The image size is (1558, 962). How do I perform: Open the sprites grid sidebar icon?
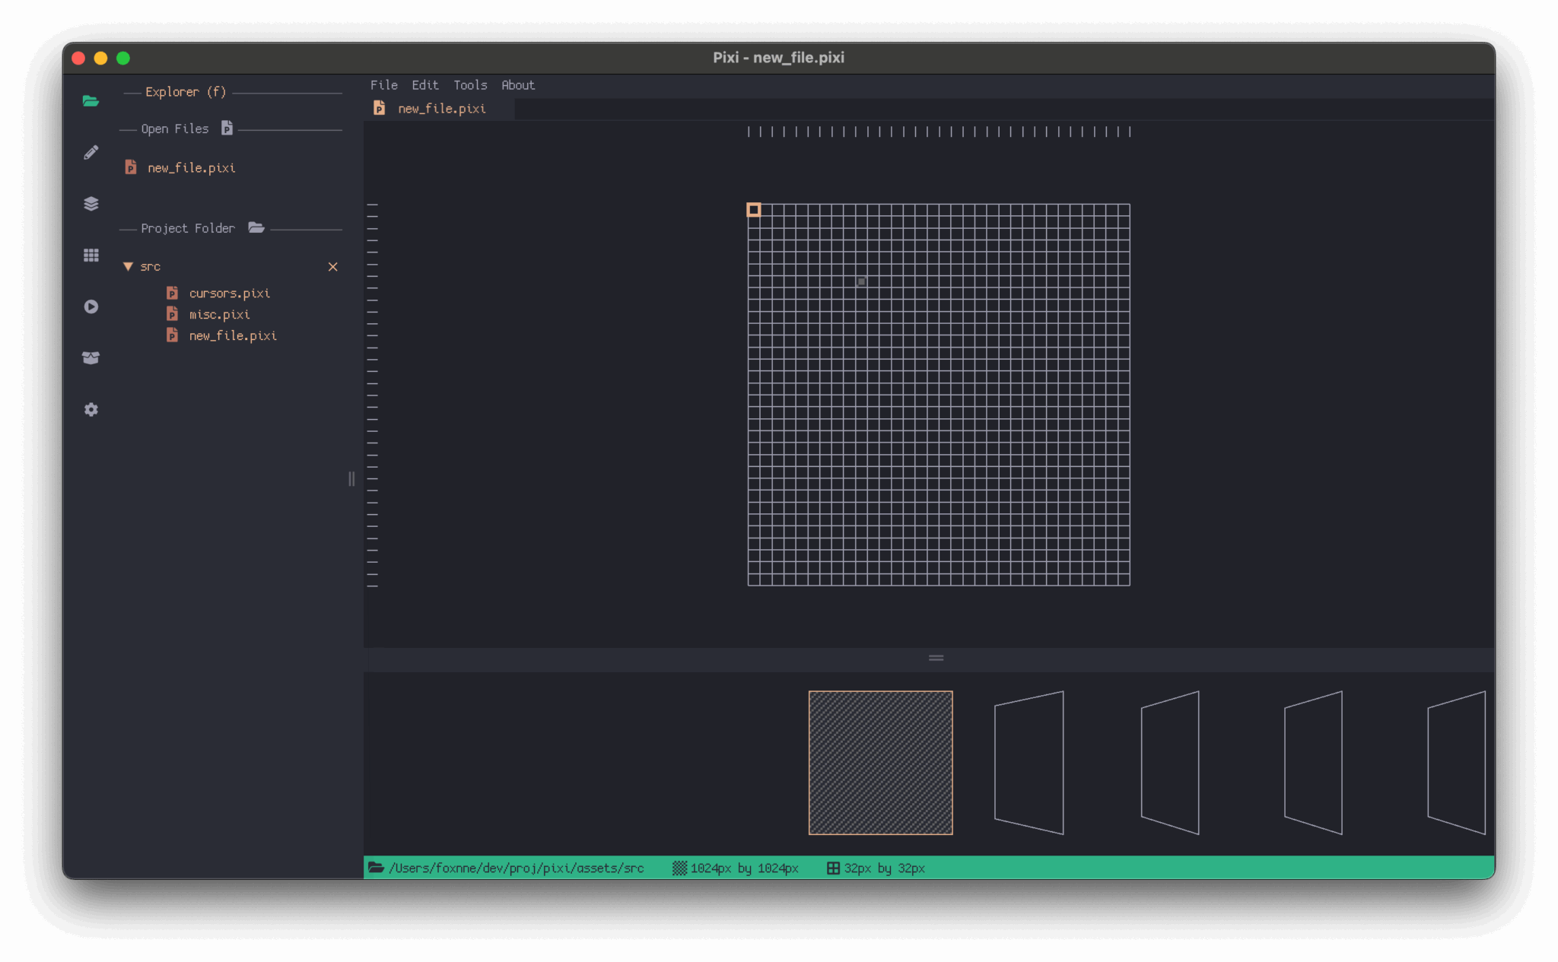(x=91, y=255)
